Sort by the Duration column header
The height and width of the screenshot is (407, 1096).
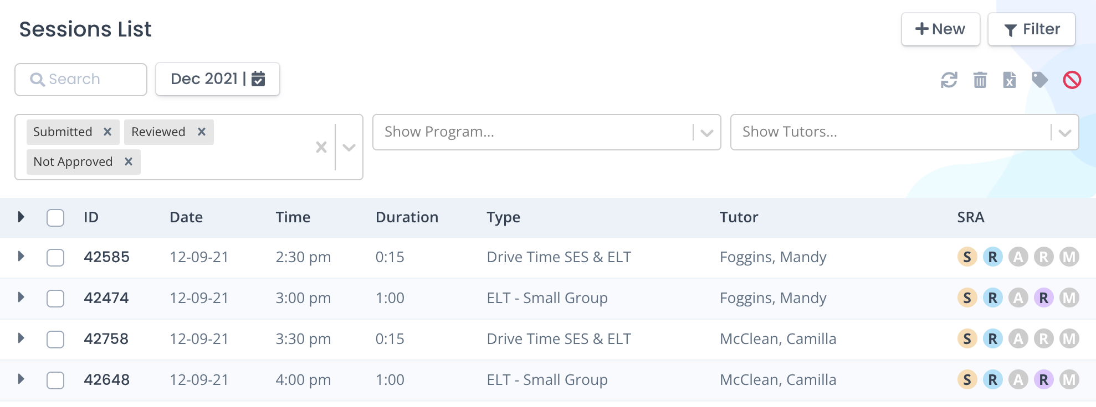(x=407, y=217)
